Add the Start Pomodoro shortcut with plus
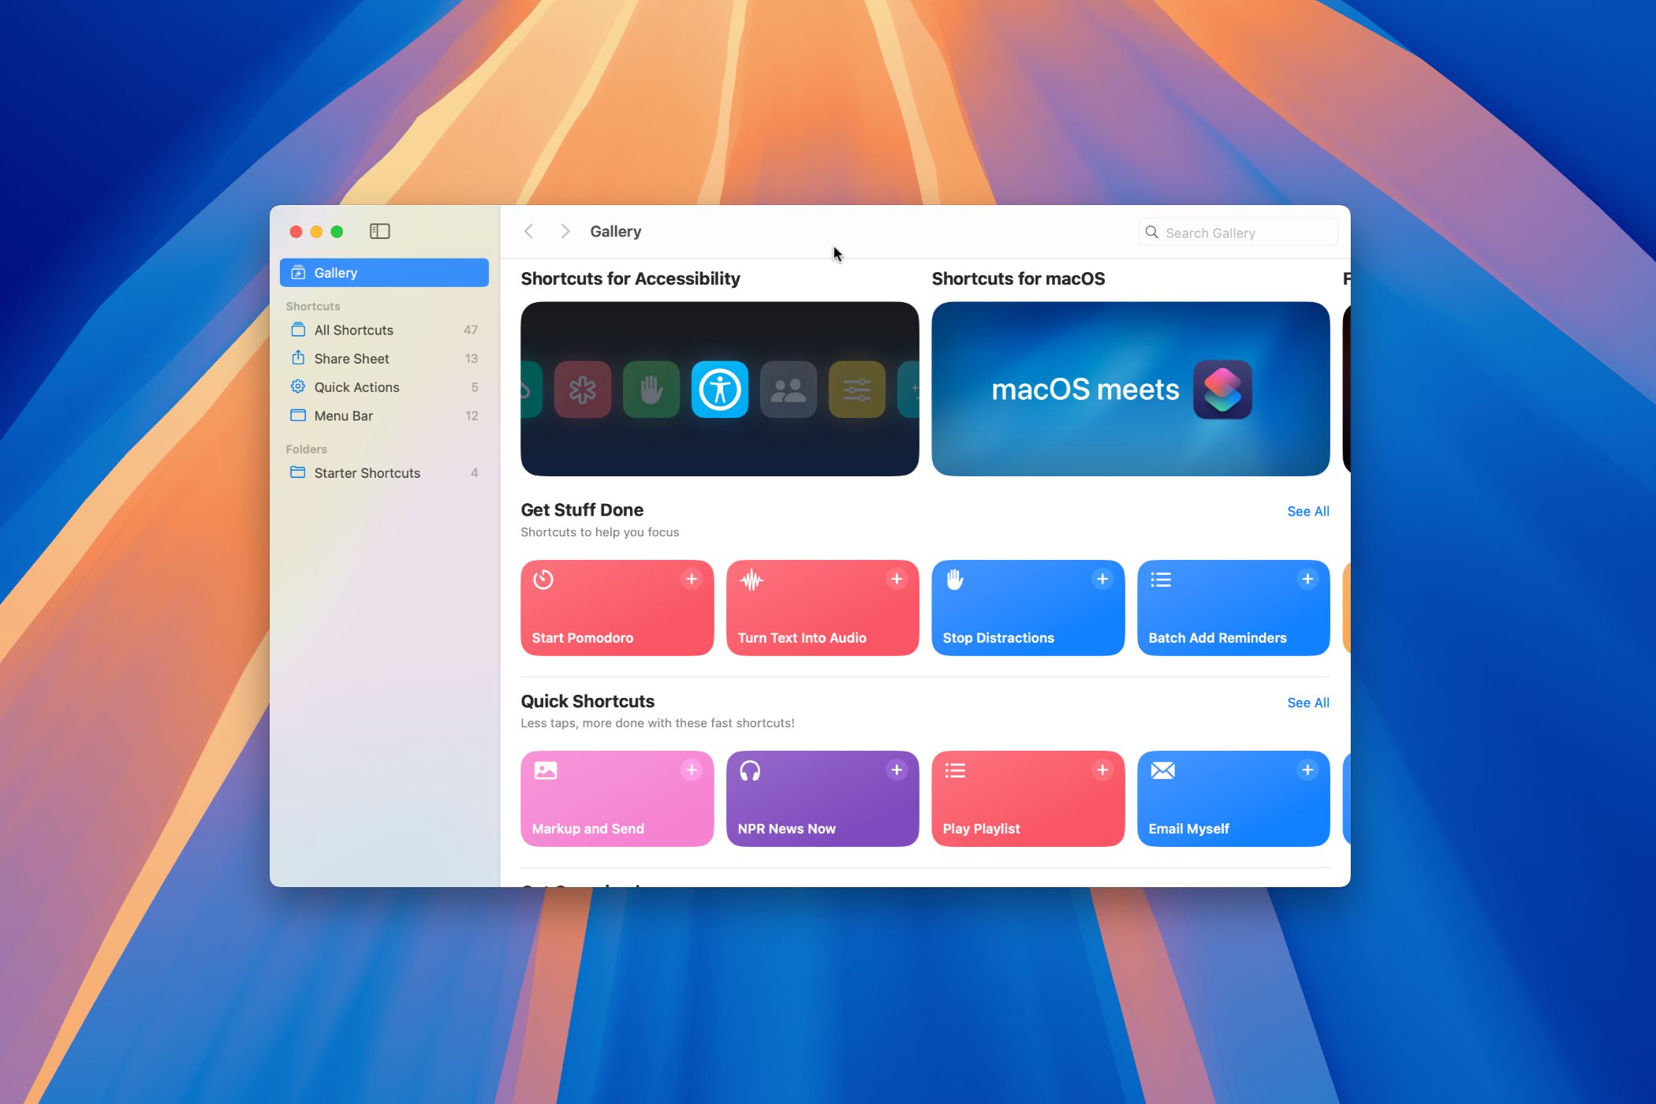The width and height of the screenshot is (1656, 1104). pyautogui.click(x=691, y=580)
